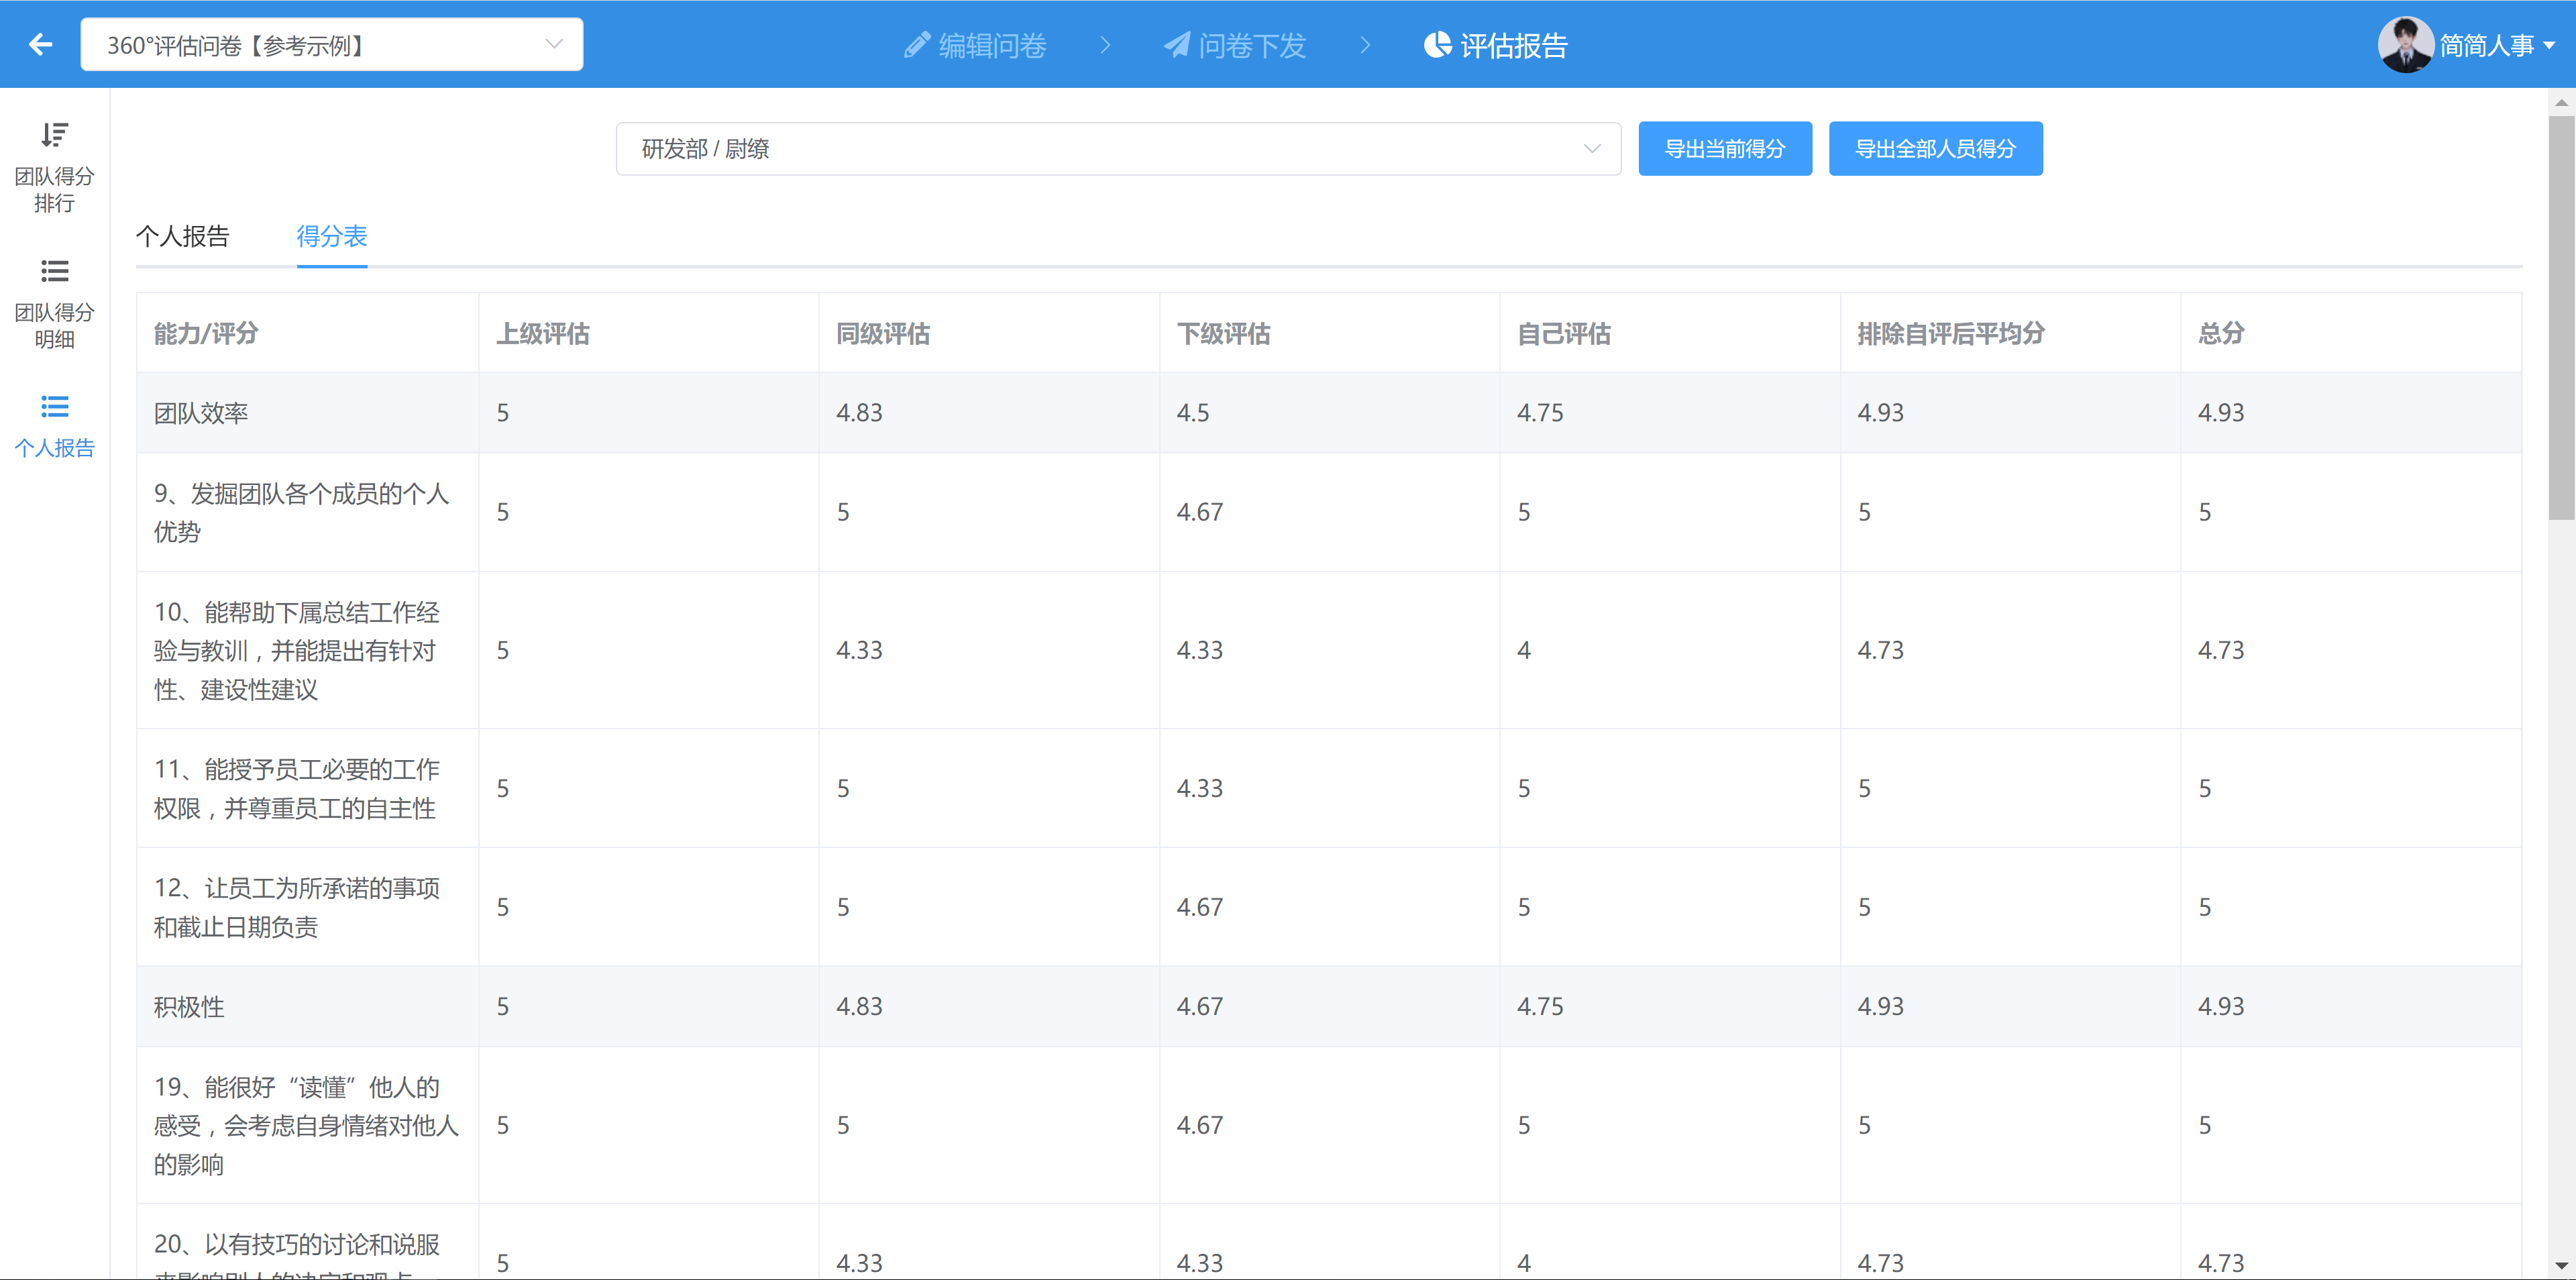Click 团队效率 总分 value 4.93
This screenshot has height=1280, width=2576.
(2221, 413)
